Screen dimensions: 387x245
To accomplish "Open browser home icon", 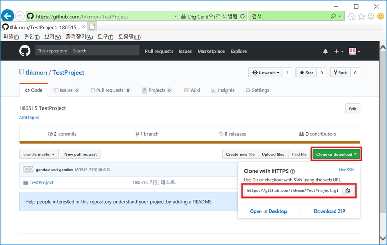I will (351, 16).
